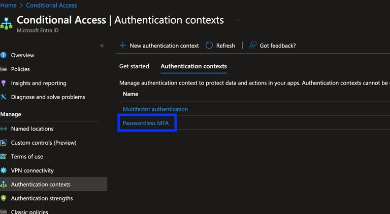
Task: Click the Policies list icon
Action: (3, 69)
